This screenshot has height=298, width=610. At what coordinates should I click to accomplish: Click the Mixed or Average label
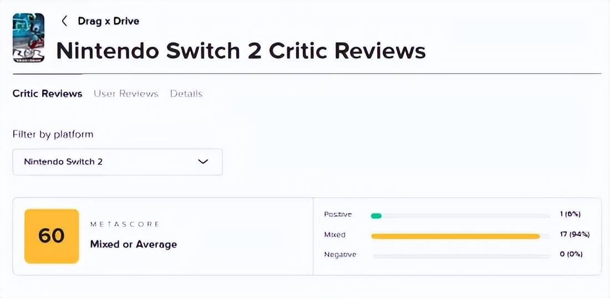pos(134,244)
